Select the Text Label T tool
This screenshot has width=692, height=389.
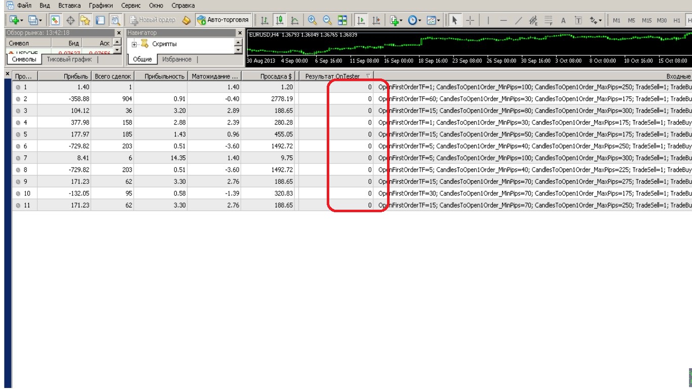tap(578, 20)
